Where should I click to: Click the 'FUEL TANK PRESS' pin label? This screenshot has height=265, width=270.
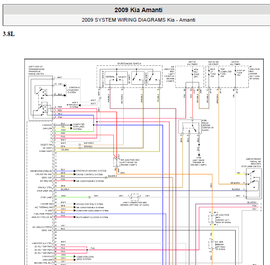pos(43,214)
